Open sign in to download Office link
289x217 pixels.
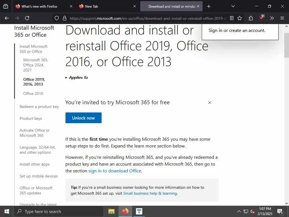(x=115, y=171)
